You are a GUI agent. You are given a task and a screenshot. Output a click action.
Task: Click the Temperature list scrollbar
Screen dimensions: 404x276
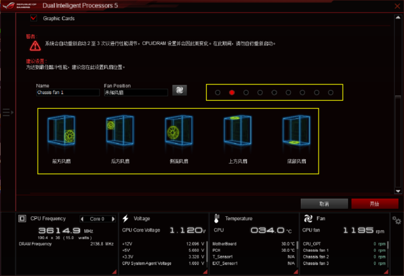(x=298, y=245)
